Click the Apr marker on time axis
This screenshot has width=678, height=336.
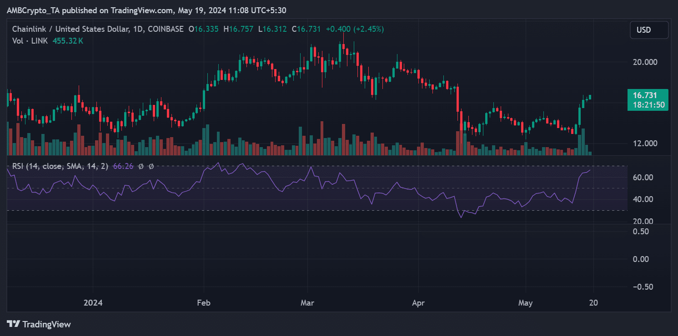coord(418,302)
